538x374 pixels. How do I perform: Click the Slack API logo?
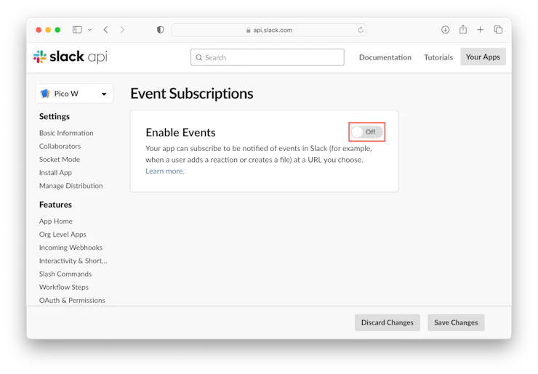(x=70, y=57)
